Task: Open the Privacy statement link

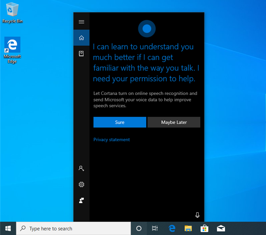Action: tap(112, 140)
